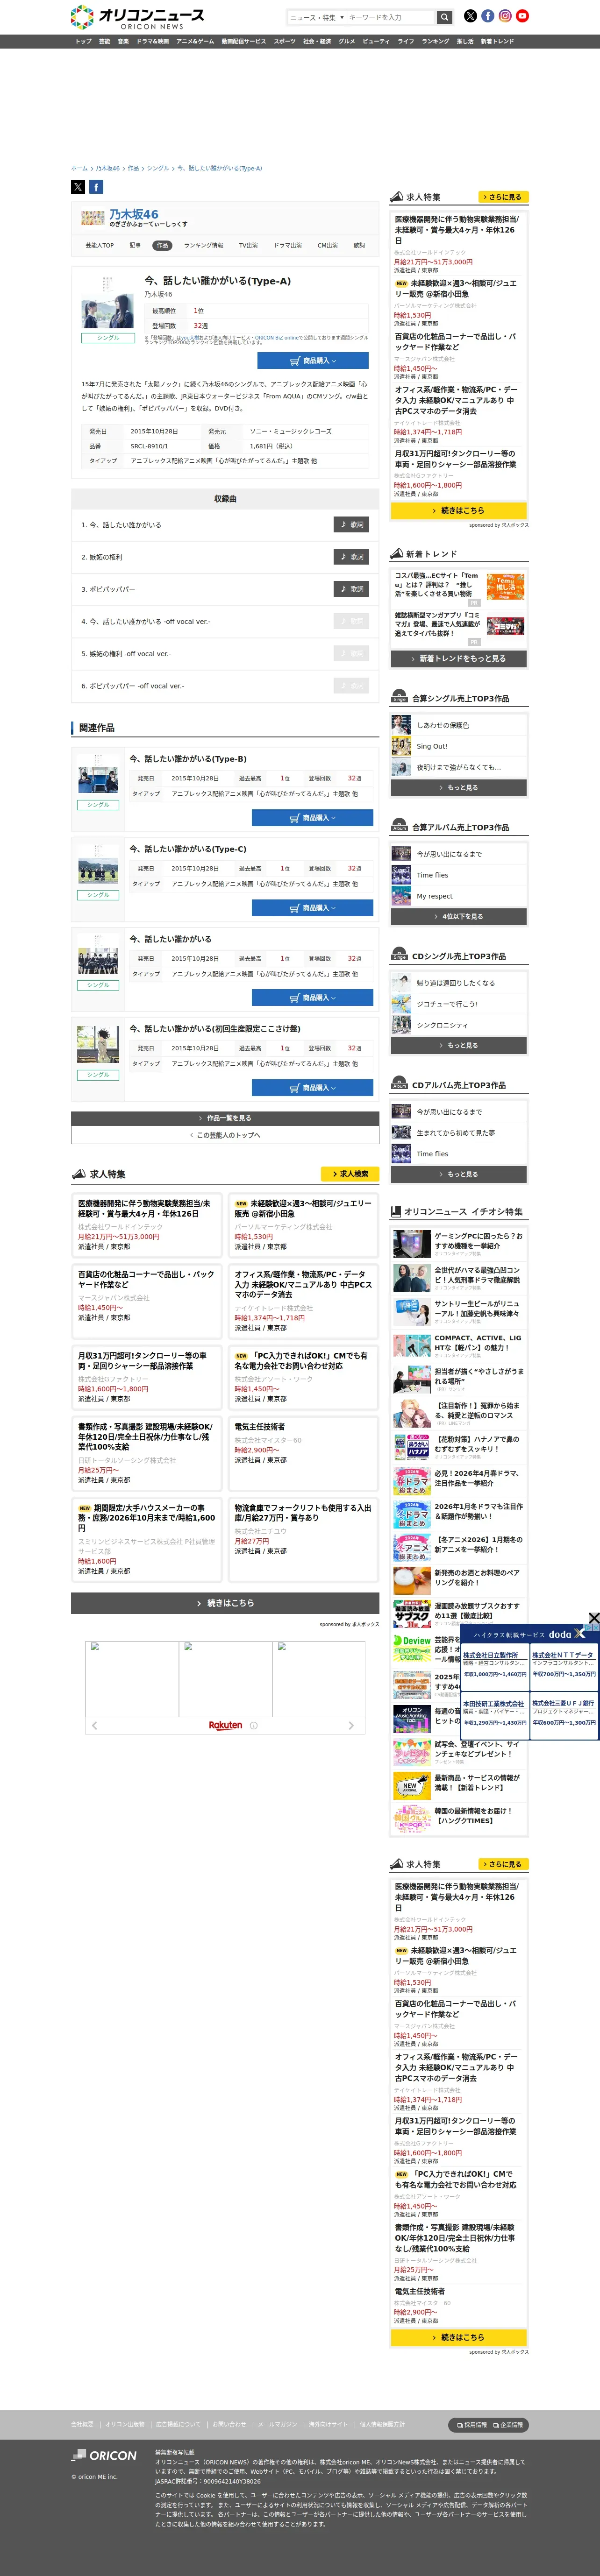Click the 作品一覧を見る button
This screenshot has width=600, height=2576.
pos(225,1118)
